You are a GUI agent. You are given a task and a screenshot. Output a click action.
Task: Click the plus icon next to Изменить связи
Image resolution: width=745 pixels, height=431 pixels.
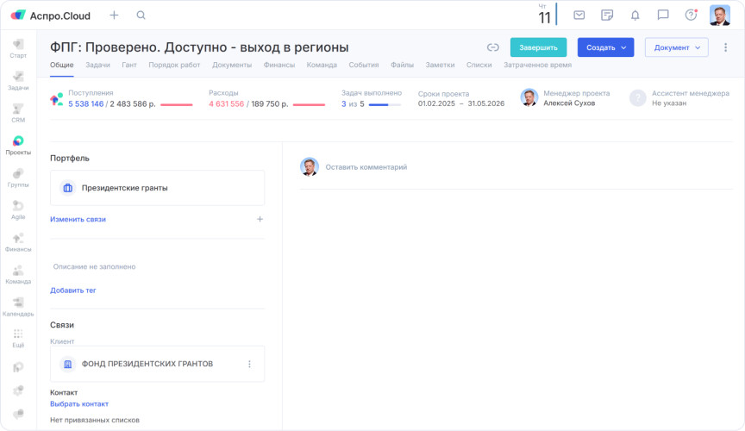click(x=260, y=219)
